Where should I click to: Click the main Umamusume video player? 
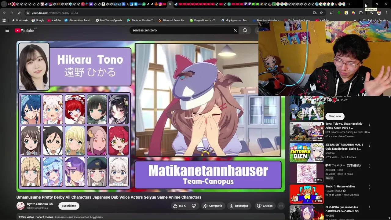(x=151, y=116)
